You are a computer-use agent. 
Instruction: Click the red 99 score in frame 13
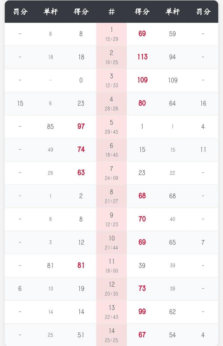click(142, 312)
